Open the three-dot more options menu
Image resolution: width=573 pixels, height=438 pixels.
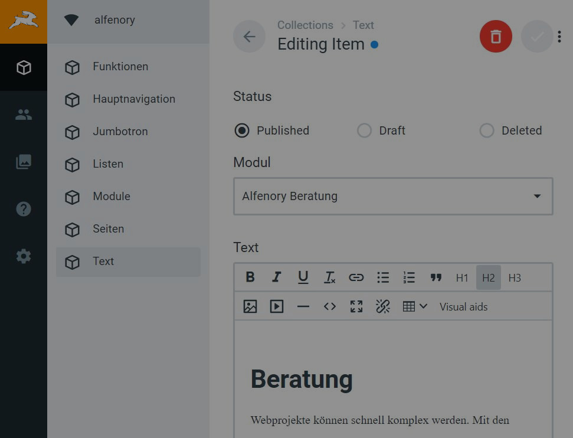[559, 37]
